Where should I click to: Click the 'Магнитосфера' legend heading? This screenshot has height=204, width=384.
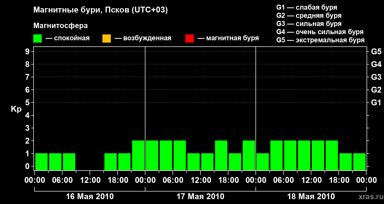click(x=61, y=26)
